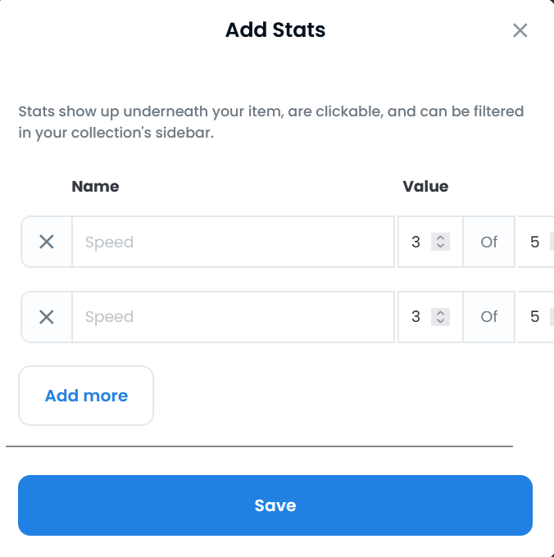Decrease the second stat value with down arrow
The height and width of the screenshot is (557, 554).
pyautogui.click(x=441, y=321)
